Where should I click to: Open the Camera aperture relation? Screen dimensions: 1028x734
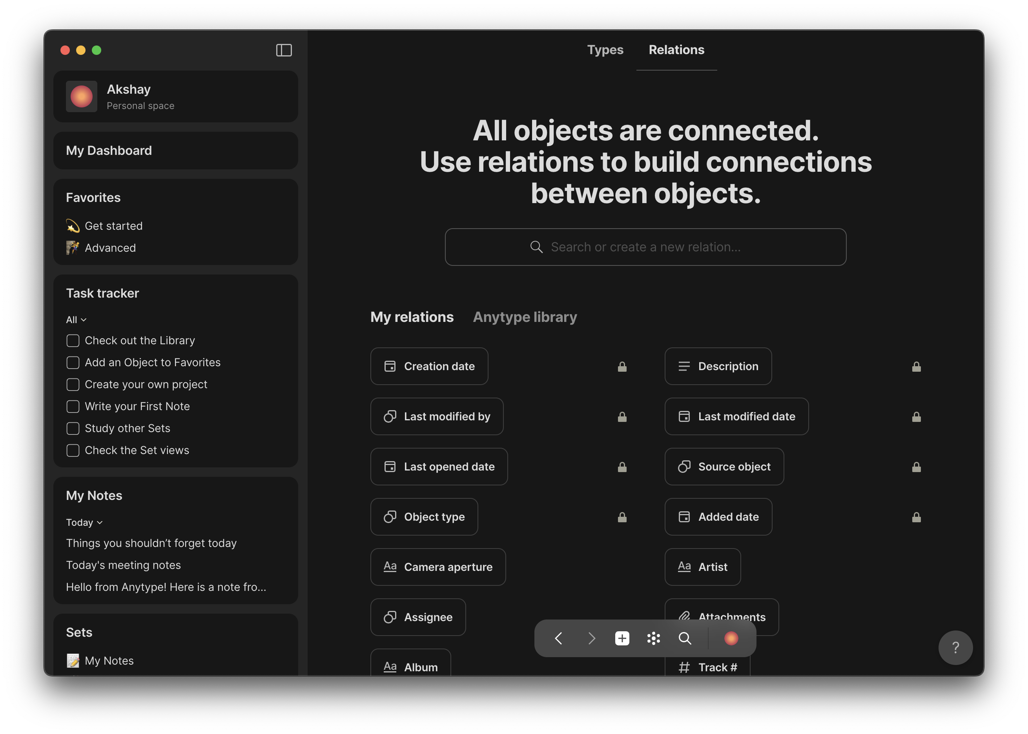[438, 567]
